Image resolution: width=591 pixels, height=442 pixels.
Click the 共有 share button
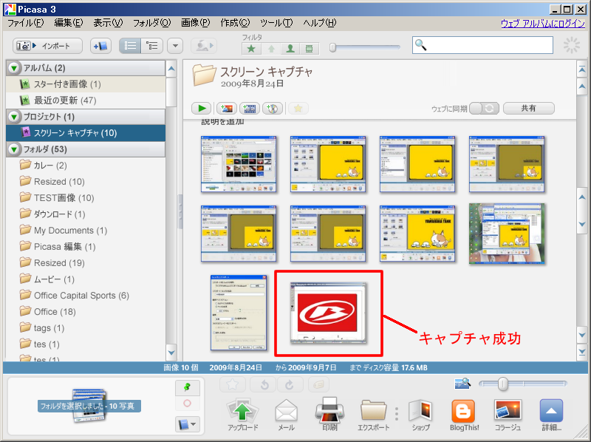(x=529, y=108)
